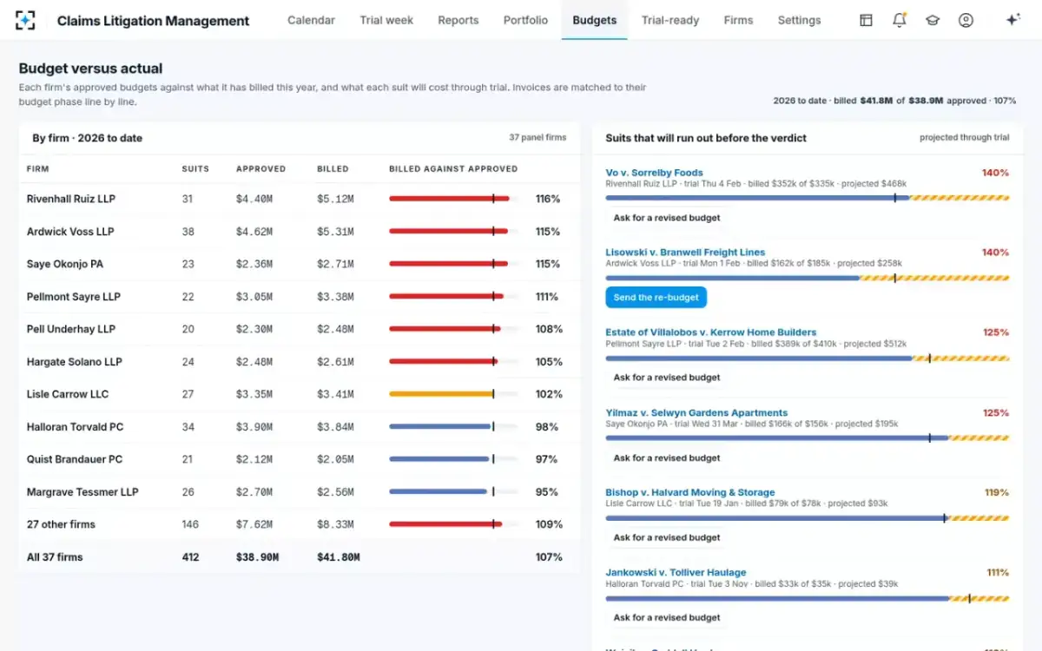Select the Saye Okonjo PA firm name
This screenshot has width=1042, height=651.
click(x=65, y=264)
